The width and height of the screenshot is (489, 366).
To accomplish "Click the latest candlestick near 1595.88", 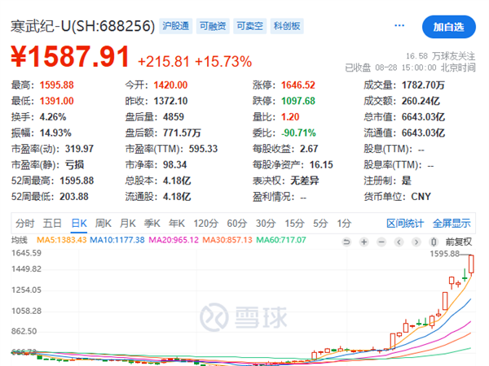I will tap(471, 264).
